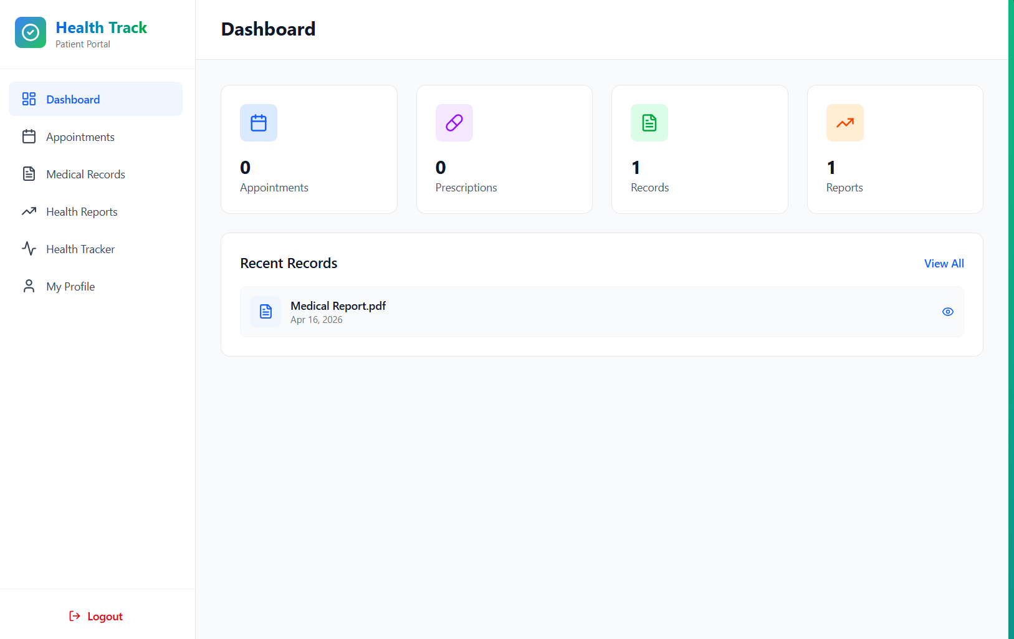Click the file thumbnail beside Medical Report.pdf
Image resolution: width=1014 pixels, height=639 pixels.
[265, 311]
